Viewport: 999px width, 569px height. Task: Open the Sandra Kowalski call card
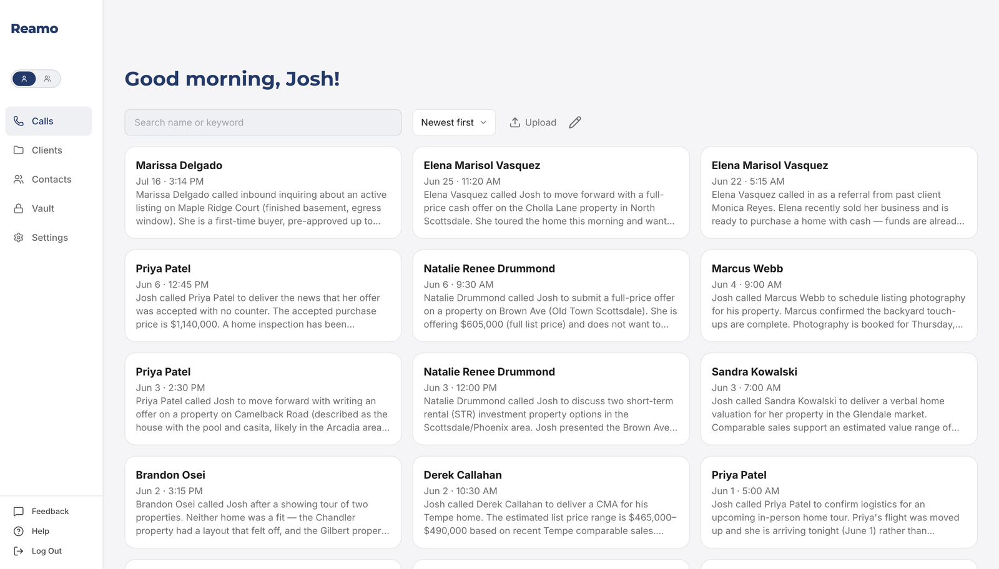(839, 399)
